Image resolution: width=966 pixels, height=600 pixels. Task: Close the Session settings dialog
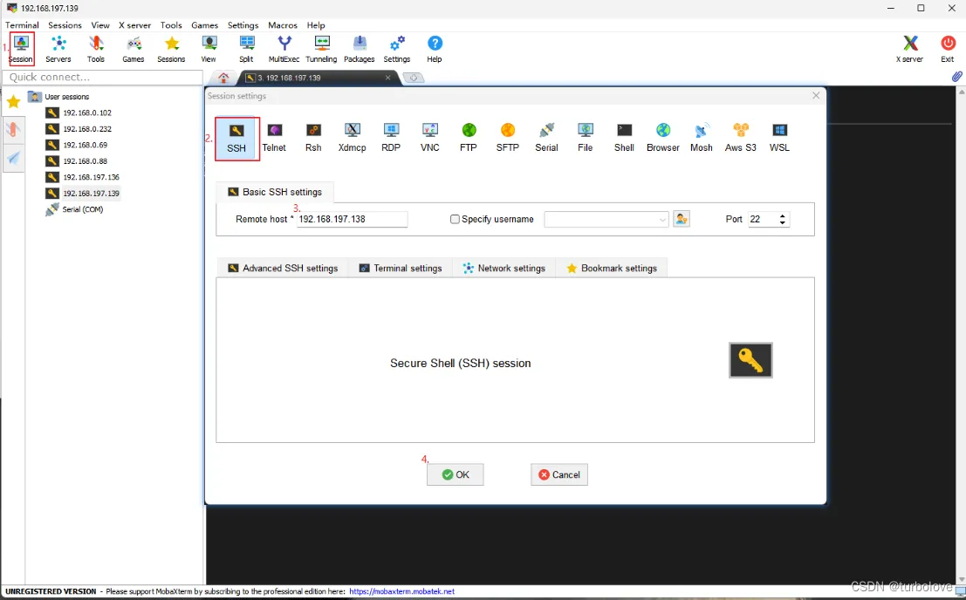(816, 95)
